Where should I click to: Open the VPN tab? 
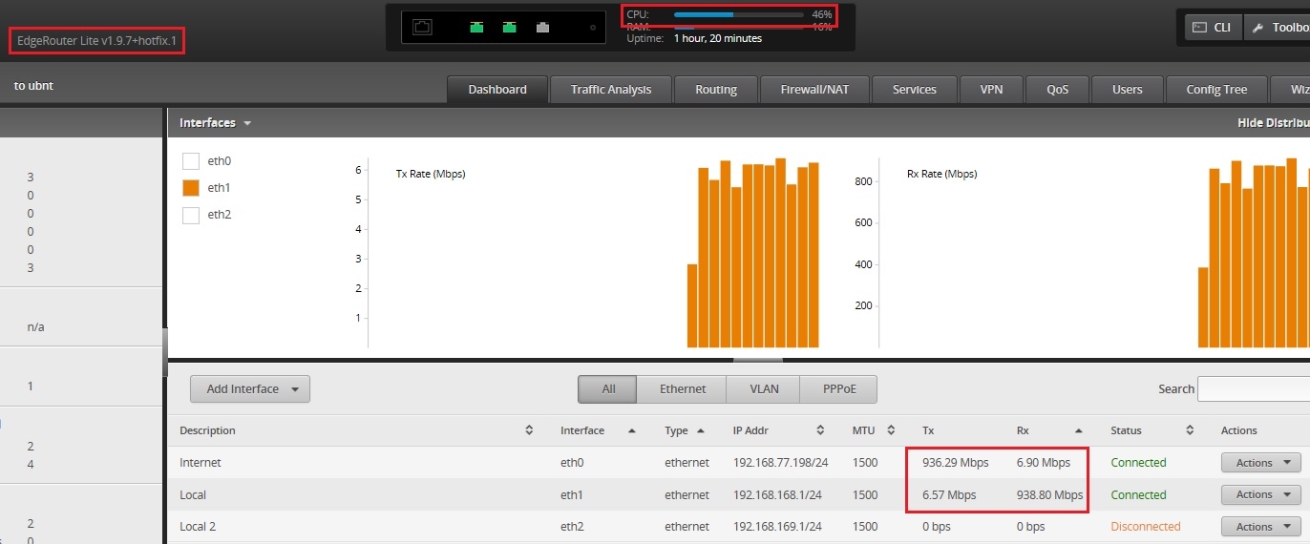tap(991, 89)
